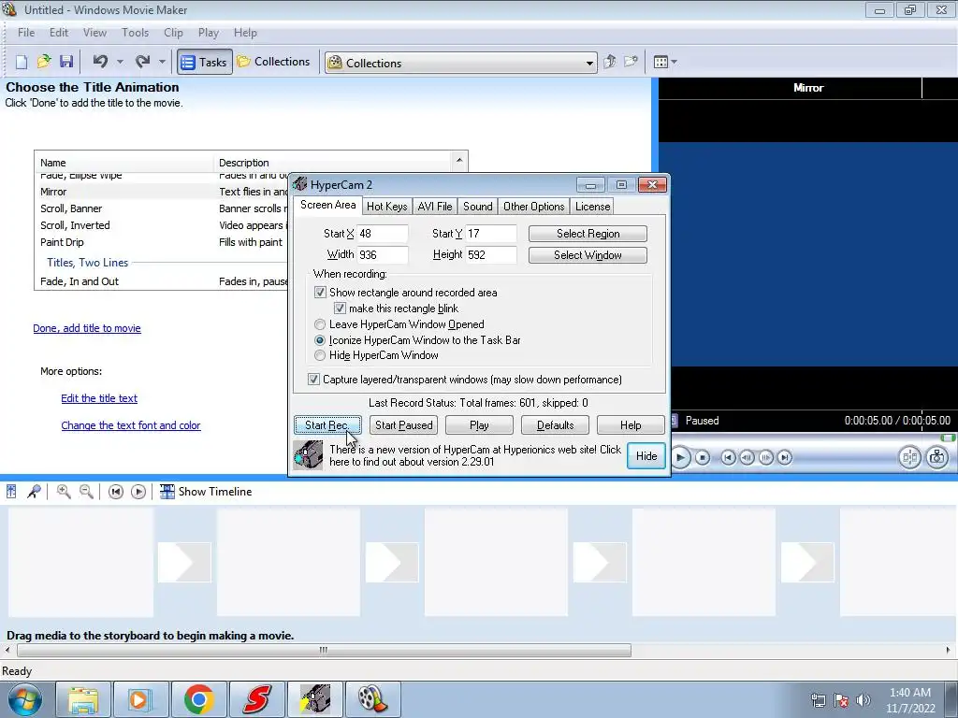Screen dimensions: 958x718
Task: Expand the Redo history dropdown arrow
Action: pyautogui.click(x=162, y=62)
